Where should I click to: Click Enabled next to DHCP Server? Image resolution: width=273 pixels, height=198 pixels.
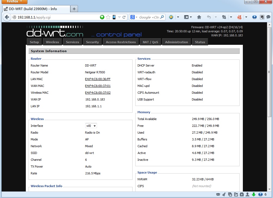pos(197,65)
